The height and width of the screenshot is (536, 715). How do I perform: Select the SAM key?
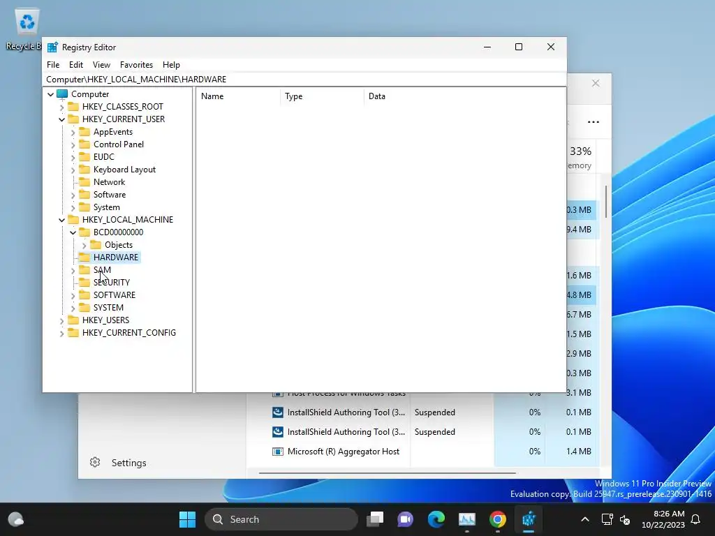point(102,270)
